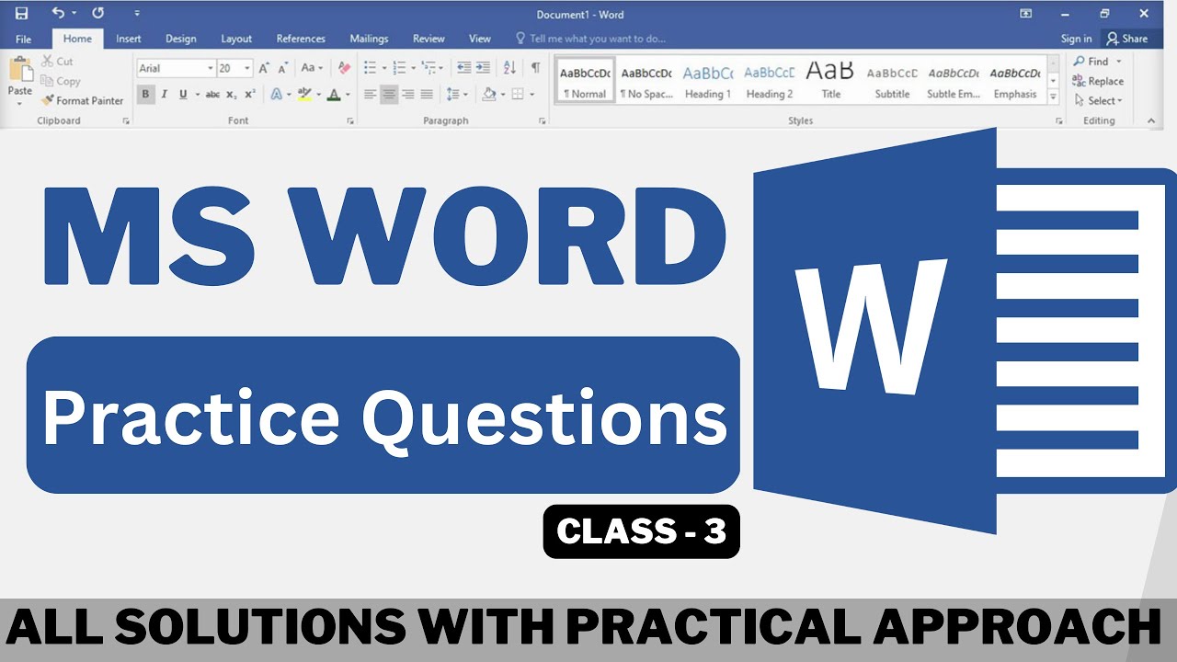
Task: Justify the paragraph text
Action: pyautogui.click(x=428, y=94)
